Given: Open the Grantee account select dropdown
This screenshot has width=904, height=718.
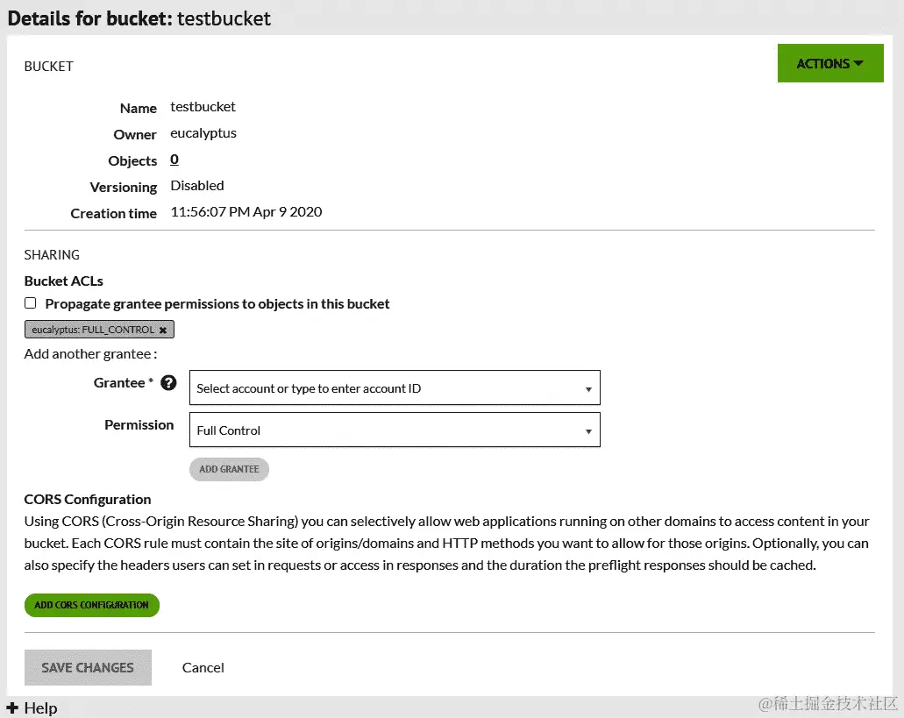Looking at the screenshot, I should (x=395, y=387).
